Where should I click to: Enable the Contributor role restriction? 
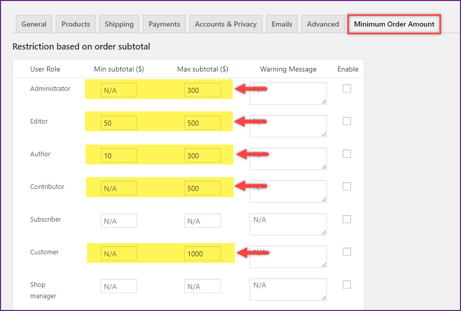pyautogui.click(x=347, y=186)
